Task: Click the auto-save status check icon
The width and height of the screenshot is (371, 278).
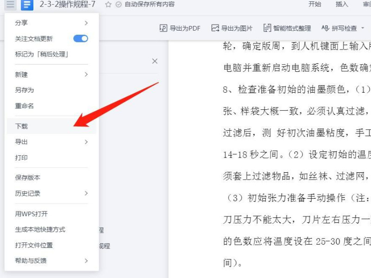Action: click(x=119, y=5)
